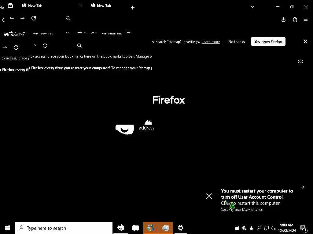The width and height of the screenshot is (313, 234).
Task: Open the Firefox View icon before the tabs
Action: pos(10,6)
